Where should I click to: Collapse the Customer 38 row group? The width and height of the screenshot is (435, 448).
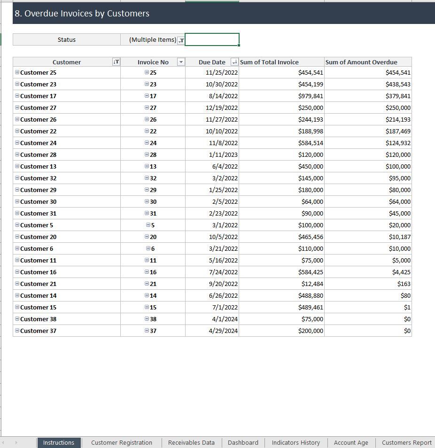pos(17,318)
